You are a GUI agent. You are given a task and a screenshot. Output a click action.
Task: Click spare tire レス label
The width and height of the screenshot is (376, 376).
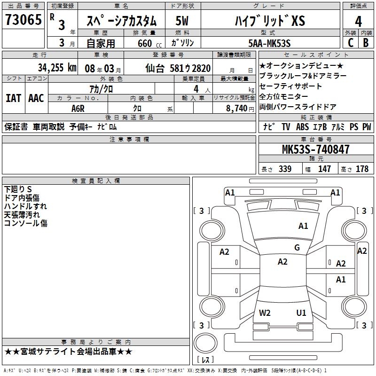click(x=205, y=359)
